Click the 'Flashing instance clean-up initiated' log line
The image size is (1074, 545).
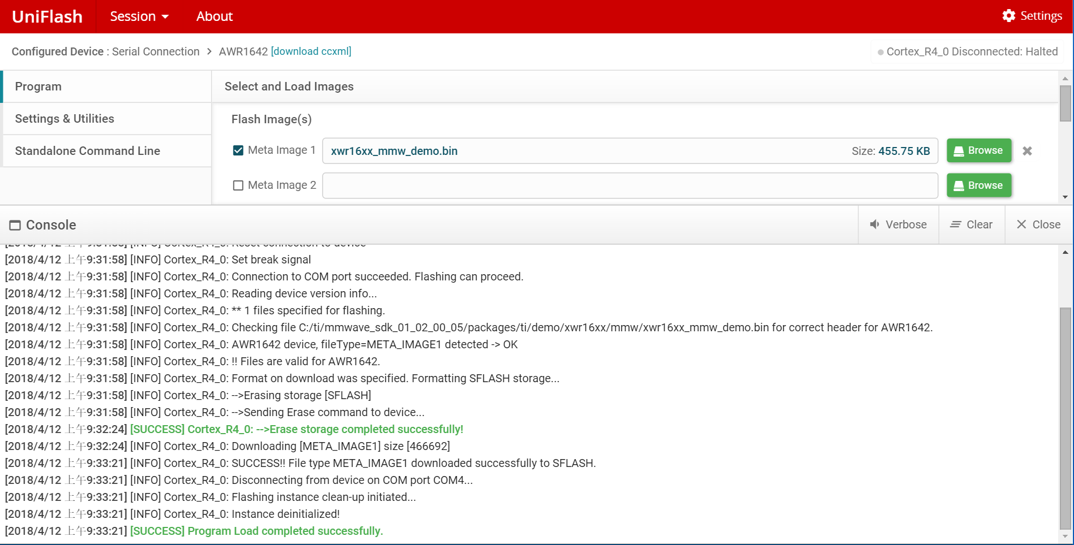pyautogui.click(x=210, y=497)
